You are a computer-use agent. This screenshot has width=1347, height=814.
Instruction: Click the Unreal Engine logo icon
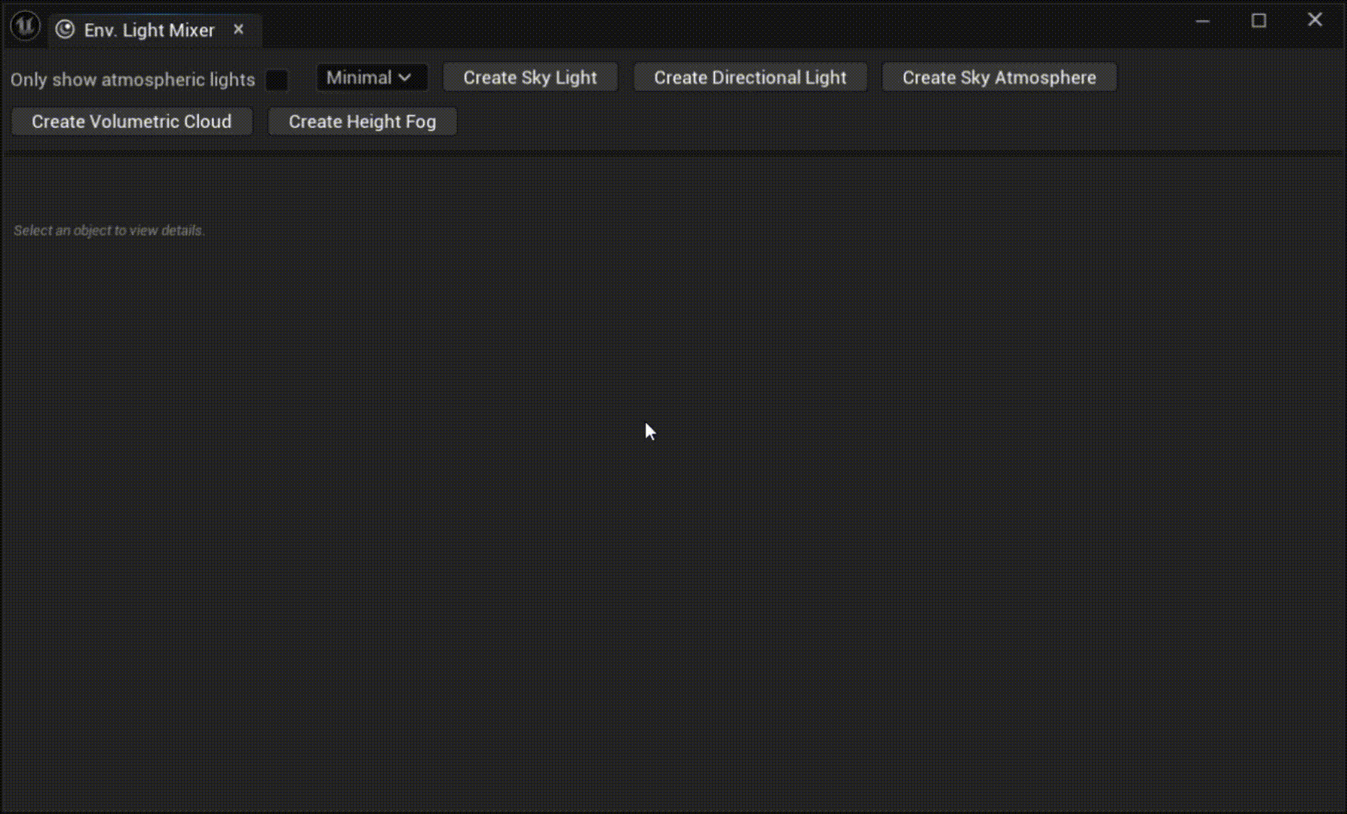click(25, 26)
